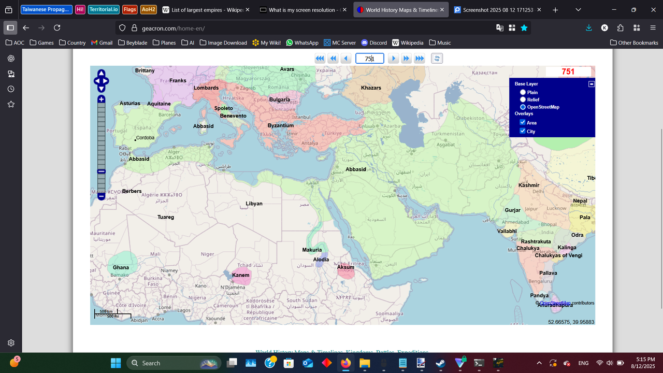Image resolution: width=663 pixels, height=373 pixels.
Task: Click the zoom slider handle on the map
Action: coord(102,171)
